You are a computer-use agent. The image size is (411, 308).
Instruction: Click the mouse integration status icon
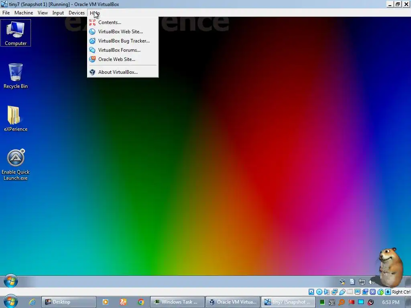(380, 292)
